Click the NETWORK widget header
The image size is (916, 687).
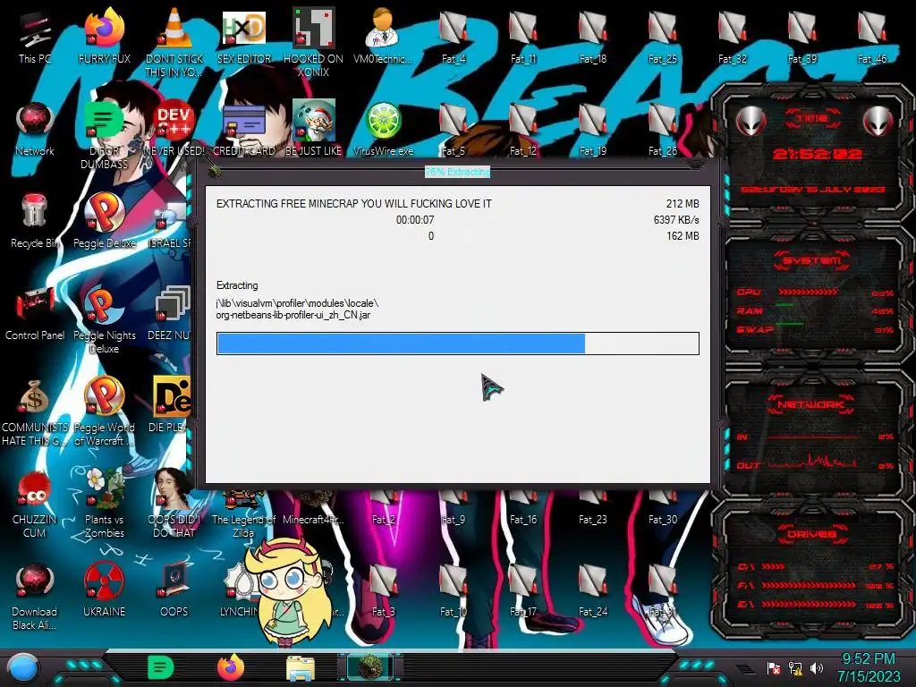click(810, 404)
